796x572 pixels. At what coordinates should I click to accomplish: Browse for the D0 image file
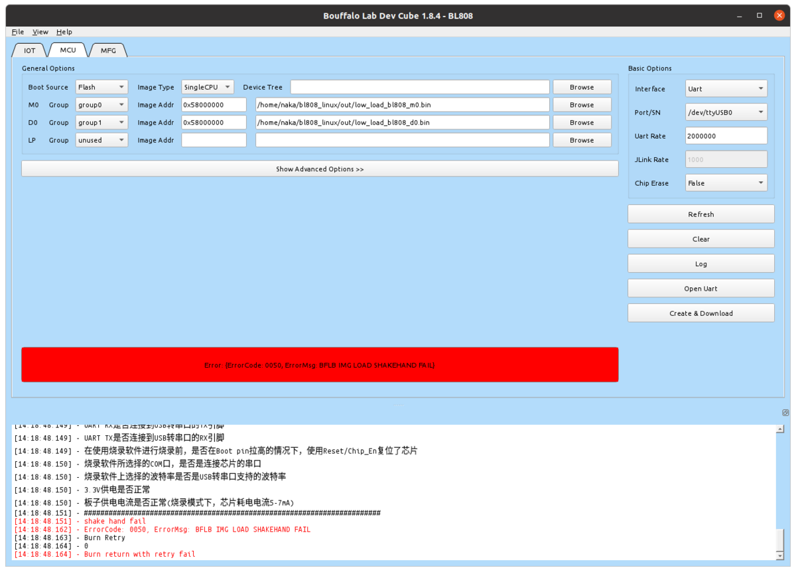[582, 123]
